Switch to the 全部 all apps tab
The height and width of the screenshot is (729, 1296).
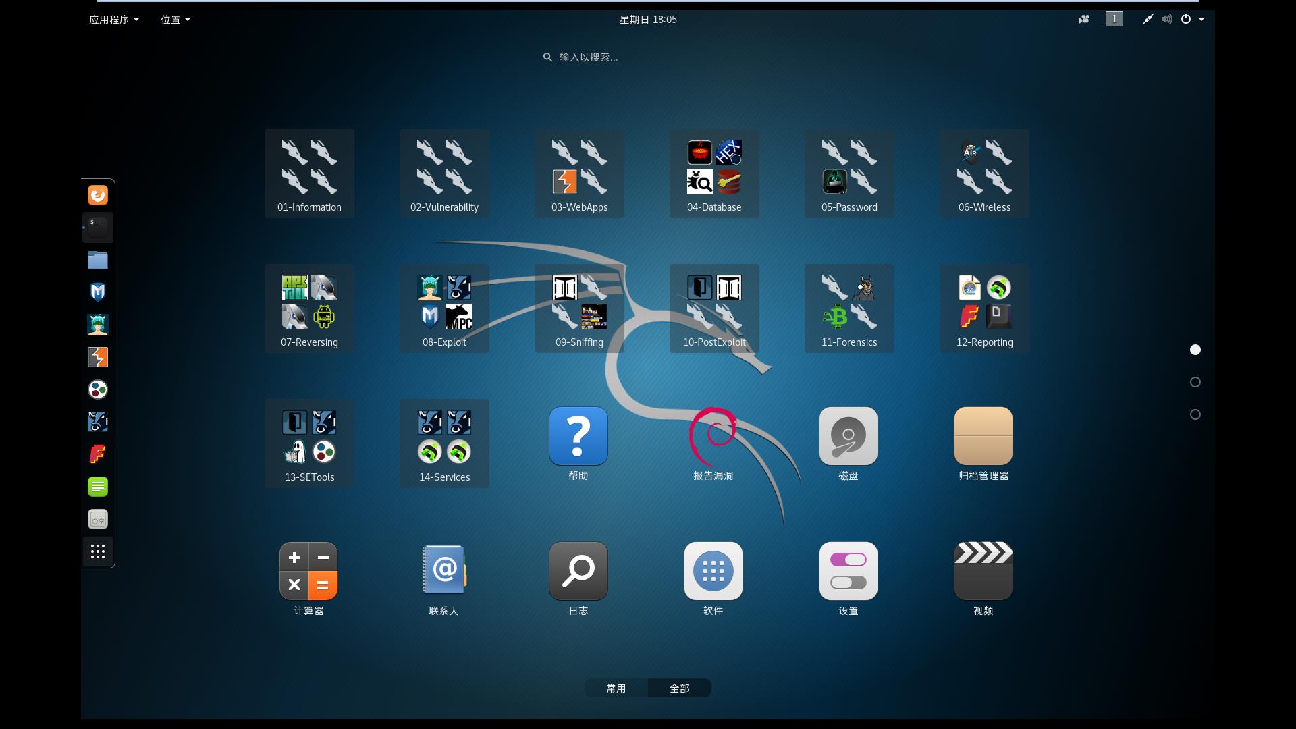[680, 688]
